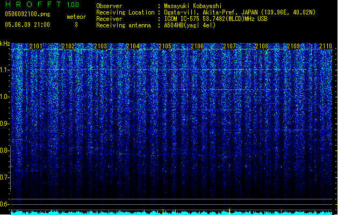Select observer name Masayuki Kobayashi
This screenshot has height=215, width=338.
coord(193,6)
